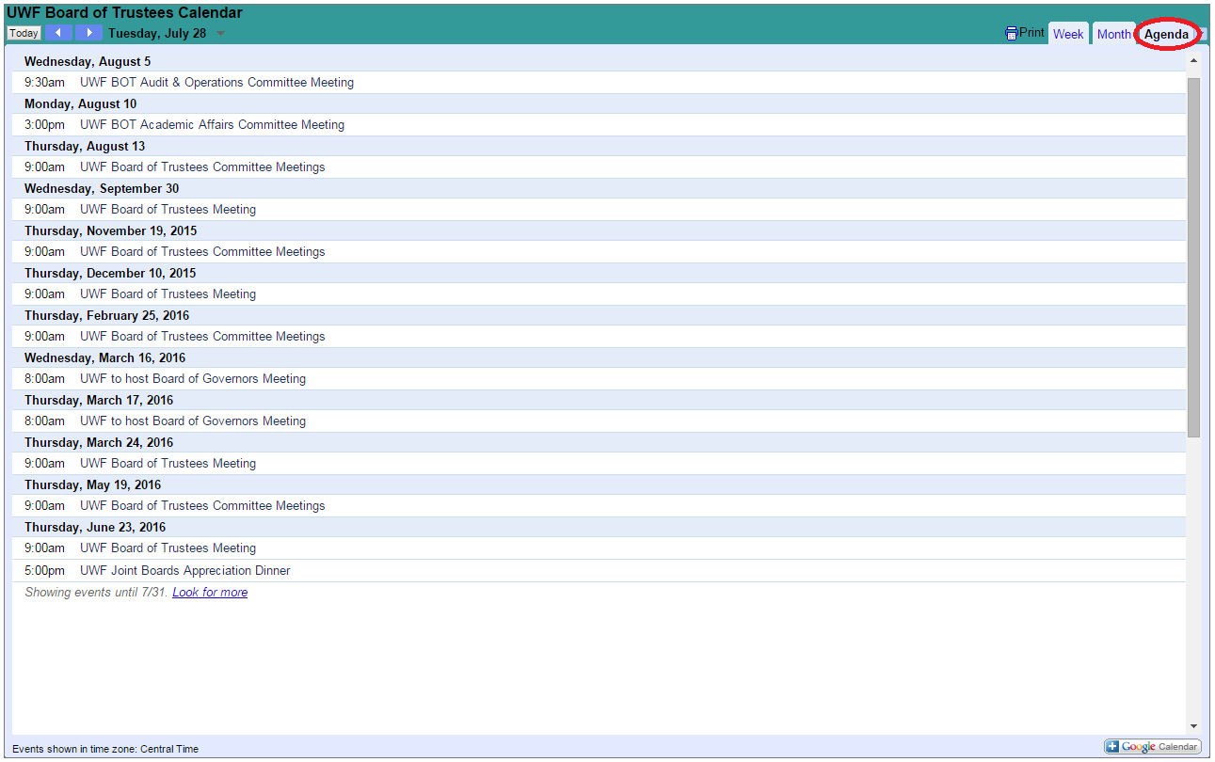Open date picker arrow beside Tuesday, July 28

tap(220, 34)
